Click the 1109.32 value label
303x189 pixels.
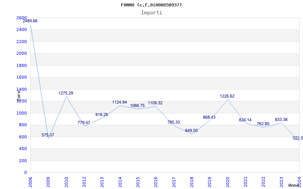[x=155, y=103]
